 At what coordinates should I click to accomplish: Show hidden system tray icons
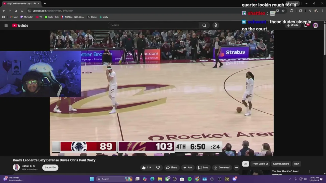(x=290, y=179)
